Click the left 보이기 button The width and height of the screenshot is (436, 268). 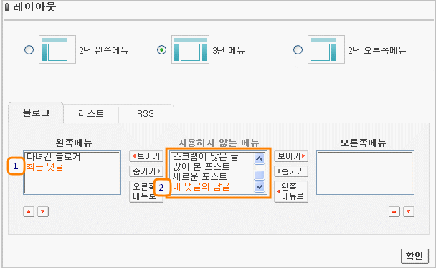coord(146,156)
